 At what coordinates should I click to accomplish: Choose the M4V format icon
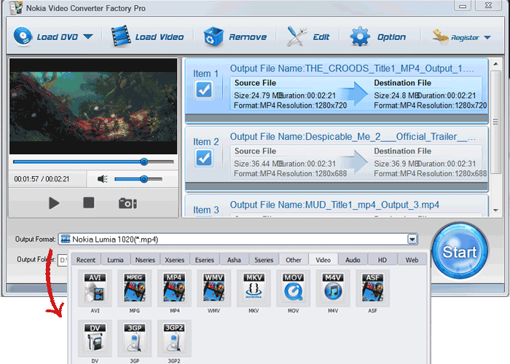(x=333, y=288)
